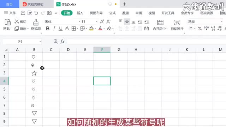Center text horizontally
The height and width of the screenshot is (127, 226).
[127, 29]
